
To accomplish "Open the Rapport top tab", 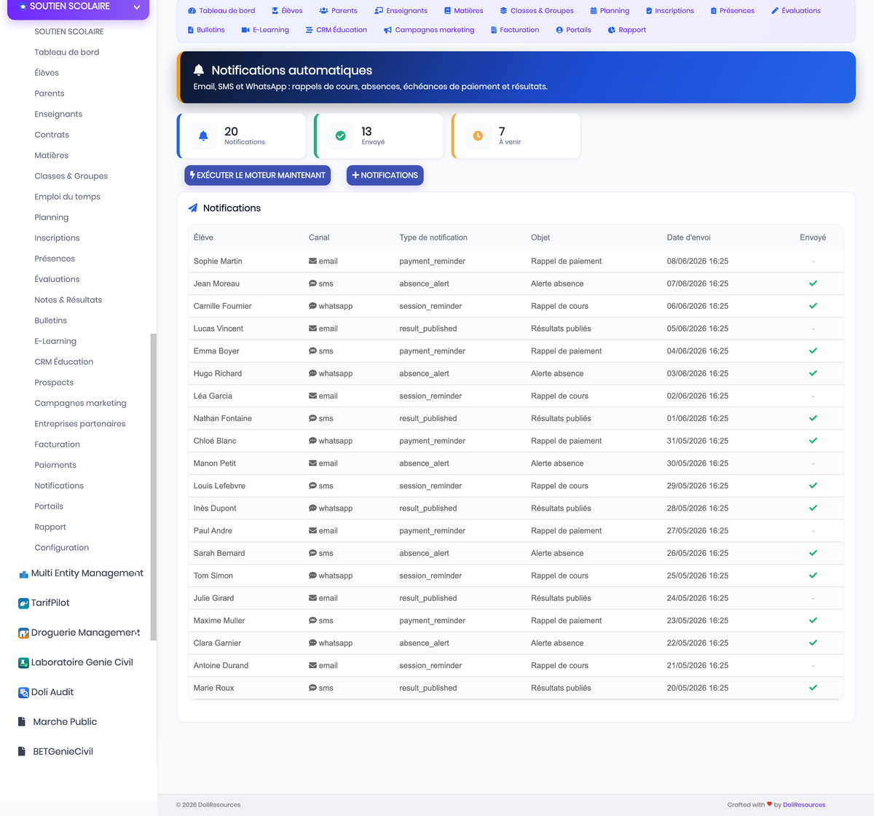I will pyautogui.click(x=627, y=30).
